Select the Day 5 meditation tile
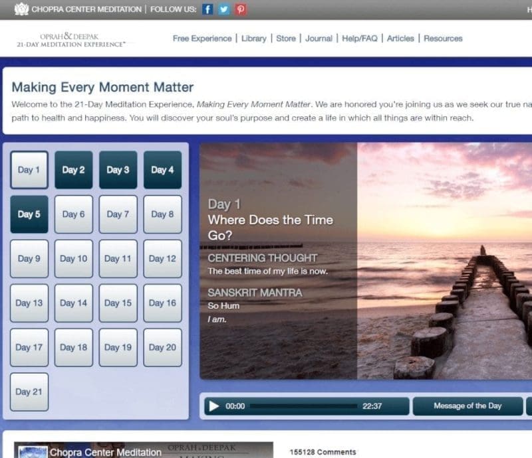This screenshot has width=532, height=458. [29, 214]
